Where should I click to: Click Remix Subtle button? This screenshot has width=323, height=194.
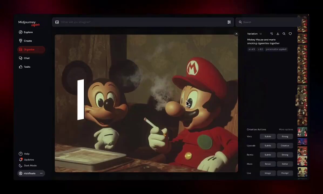tap(268, 155)
